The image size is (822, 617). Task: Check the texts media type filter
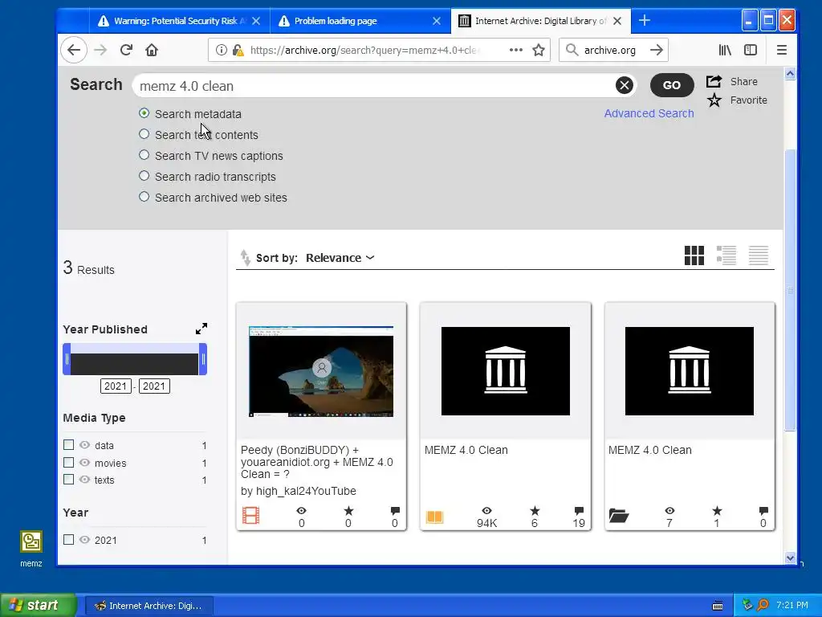69,480
